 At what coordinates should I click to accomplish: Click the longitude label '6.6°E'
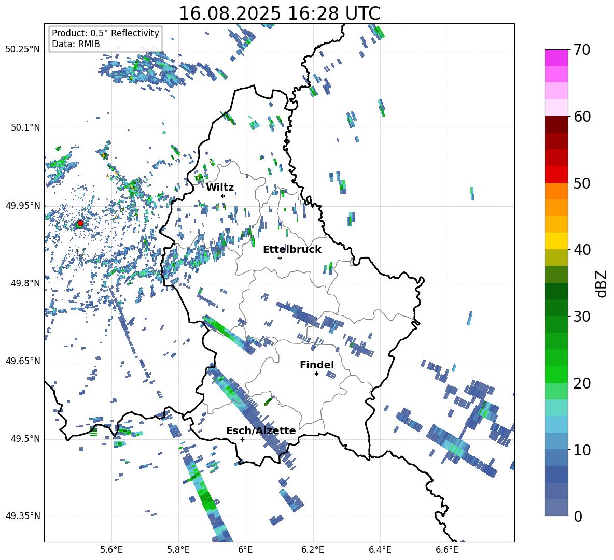point(447,550)
